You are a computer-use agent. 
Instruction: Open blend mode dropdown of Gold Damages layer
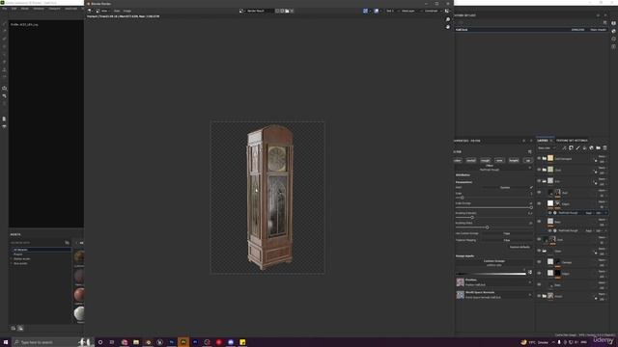[x=602, y=156]
